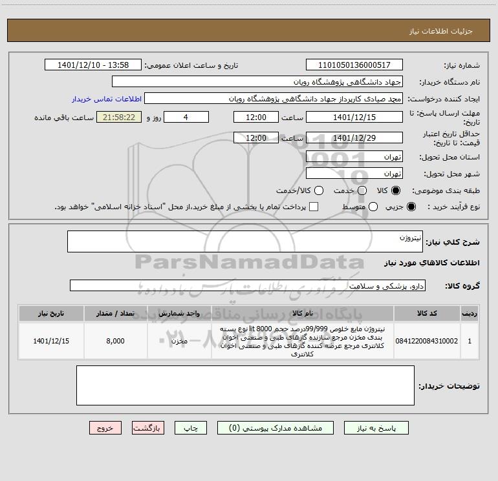Click the price validity date 1401/12/29 field
Image resolution: width=498 pixels, height=481 pixels.
click(354, 138)
